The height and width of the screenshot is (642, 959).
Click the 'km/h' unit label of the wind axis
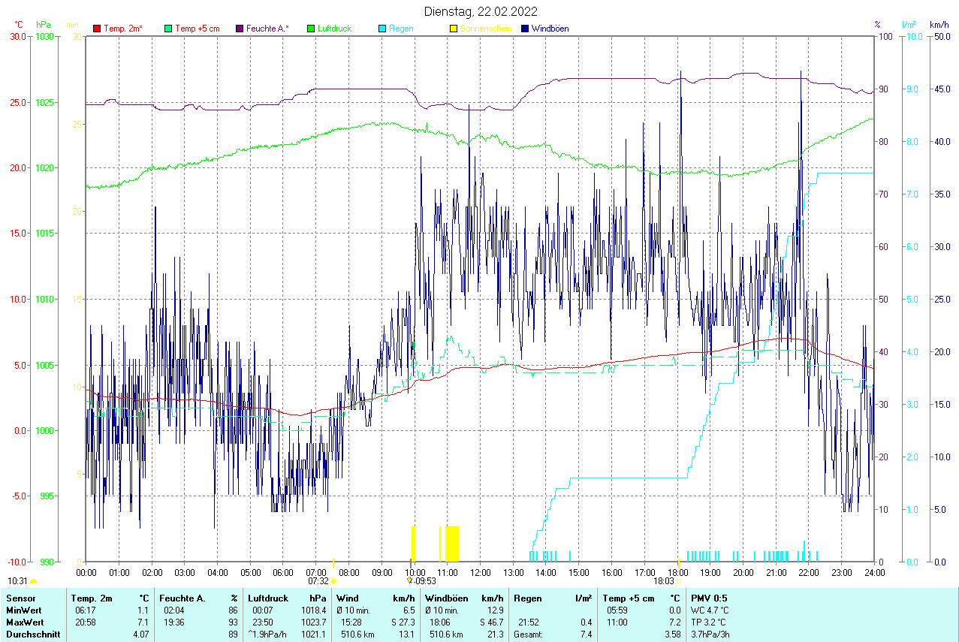[x=939, y=25]
